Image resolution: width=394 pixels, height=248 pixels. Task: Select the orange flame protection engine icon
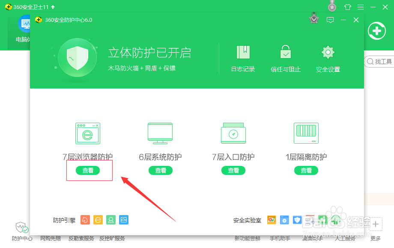(x=85, y=220)
